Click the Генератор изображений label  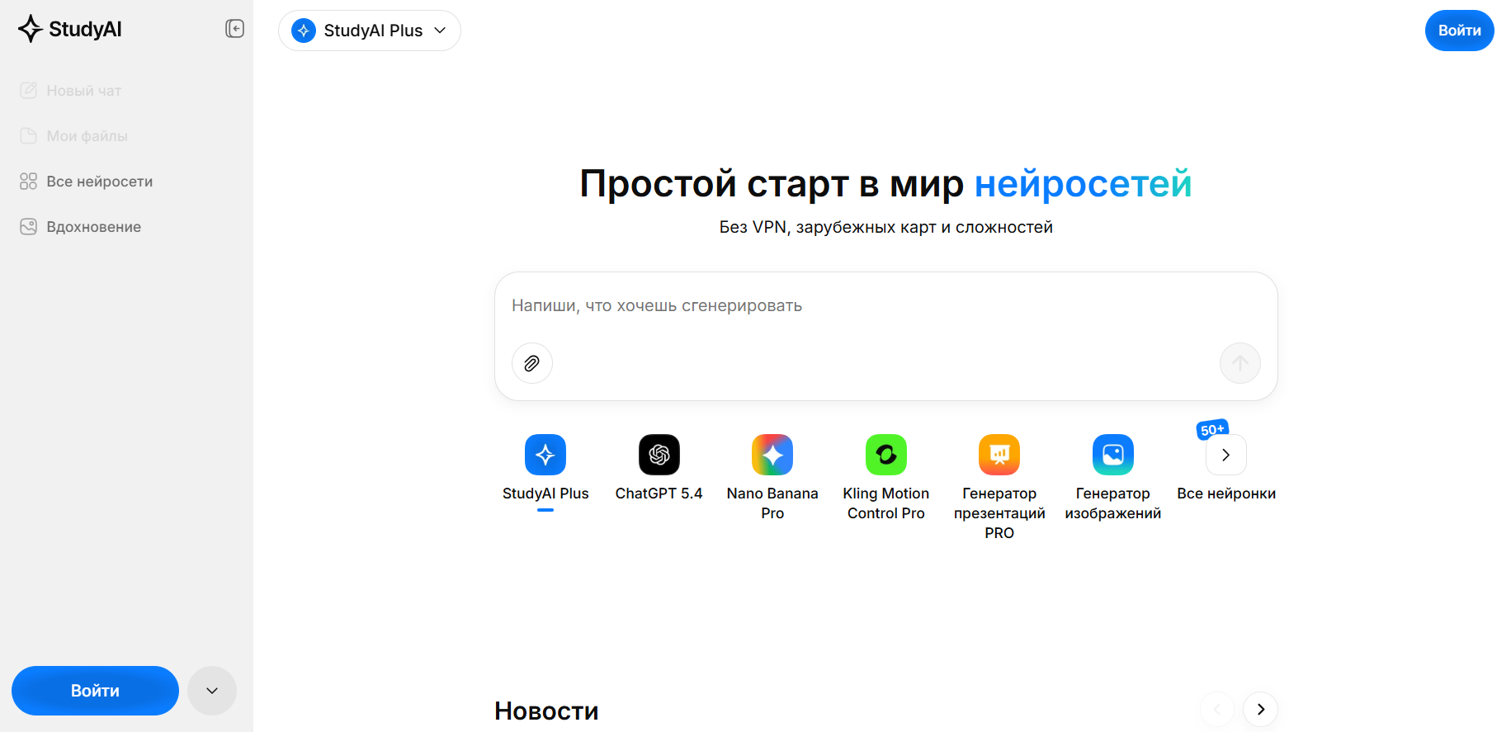pyautogui.click(x=1113, y=503)
